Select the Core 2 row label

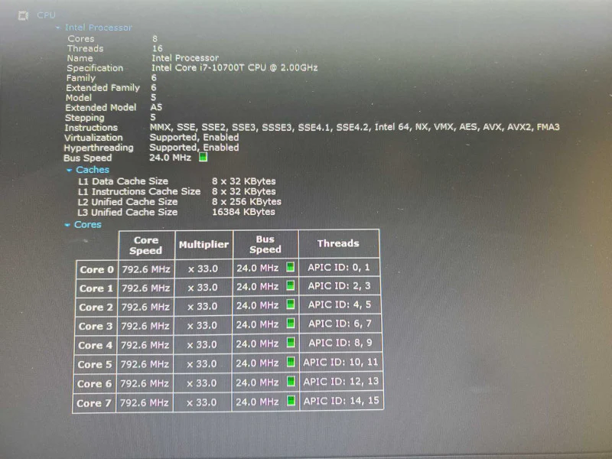coord(96,308)
